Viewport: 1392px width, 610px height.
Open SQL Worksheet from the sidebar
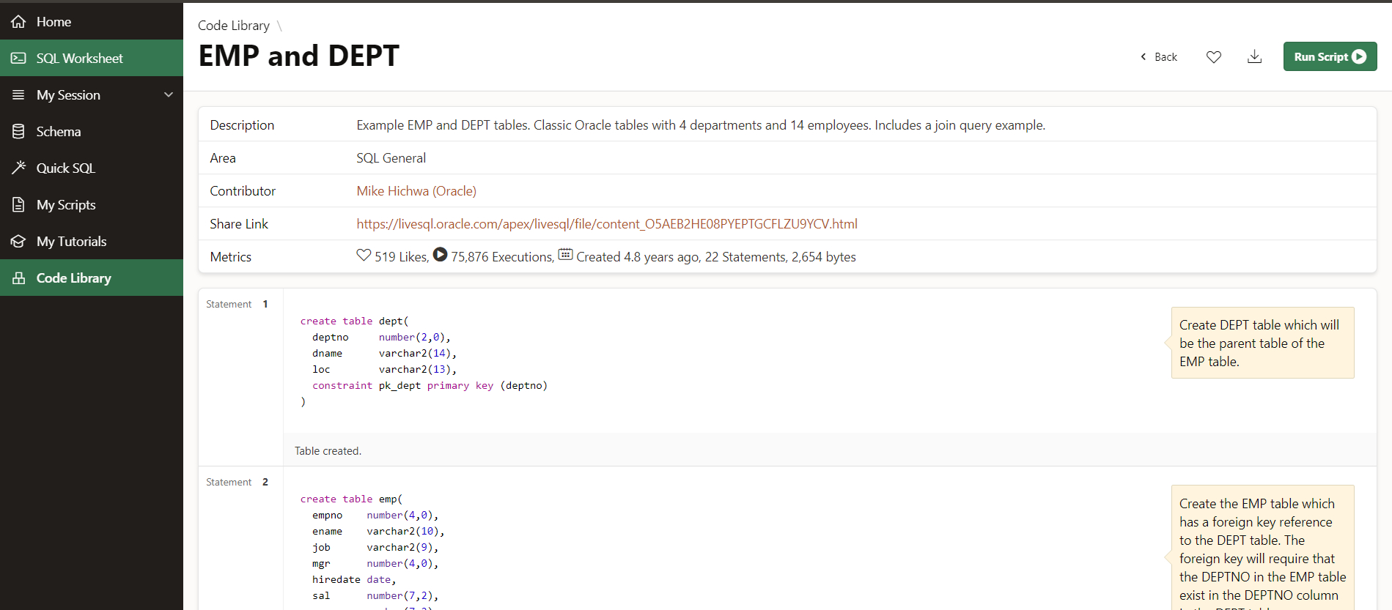tap(79, 59)
